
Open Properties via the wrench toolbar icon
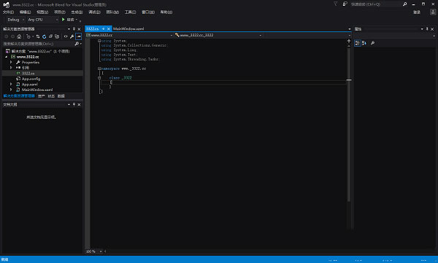pos(72,36)
